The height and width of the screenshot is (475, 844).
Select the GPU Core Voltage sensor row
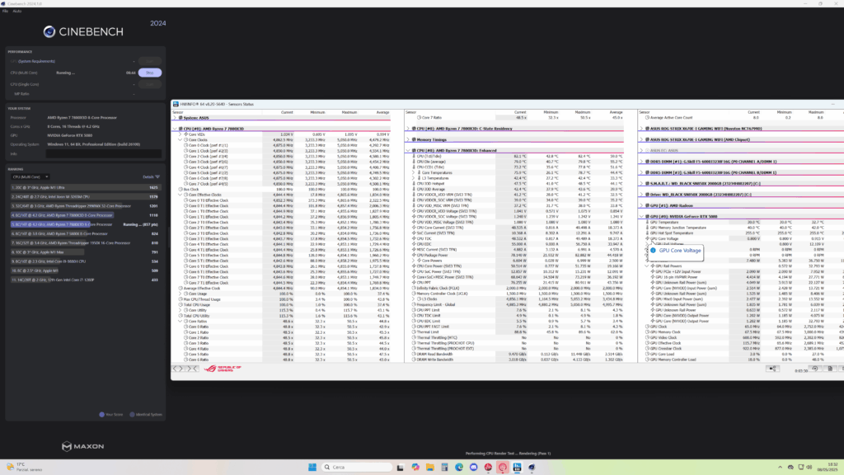coord(741,238)
